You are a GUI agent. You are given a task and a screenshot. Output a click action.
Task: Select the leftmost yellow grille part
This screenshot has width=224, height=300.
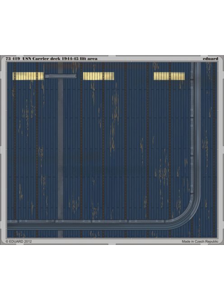coord(28,76)
